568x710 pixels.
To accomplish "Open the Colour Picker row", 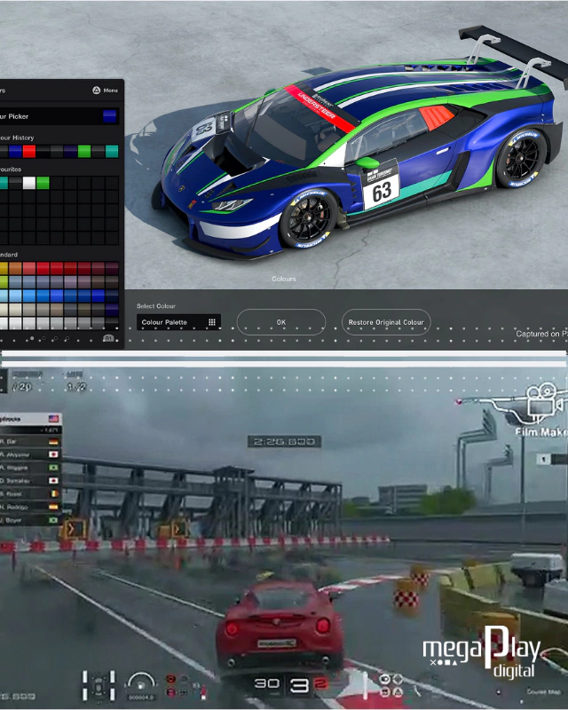I will click(x=59, y=116).
